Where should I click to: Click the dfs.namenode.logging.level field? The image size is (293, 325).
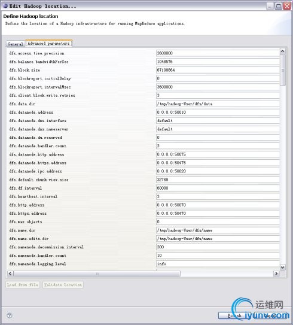point(218,264)
